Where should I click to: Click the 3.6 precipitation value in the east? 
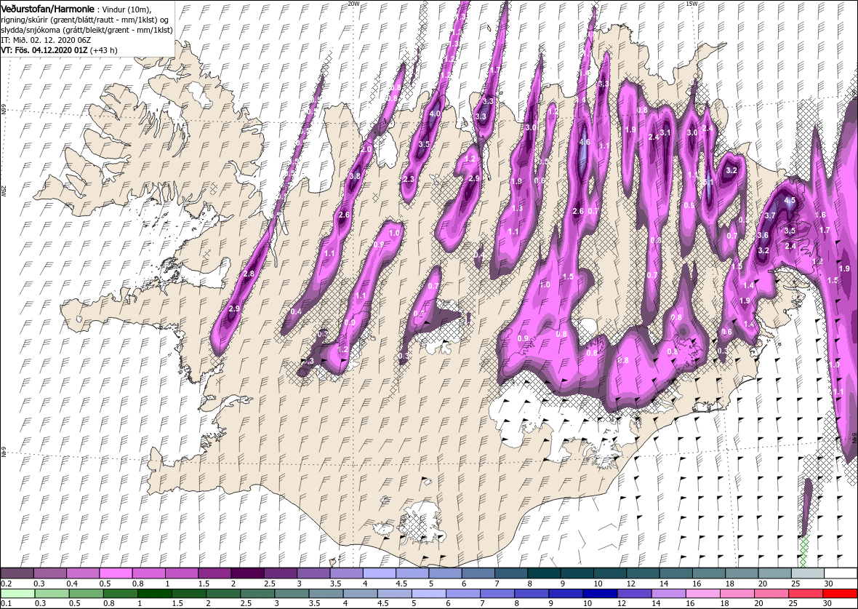pos(763,236)
